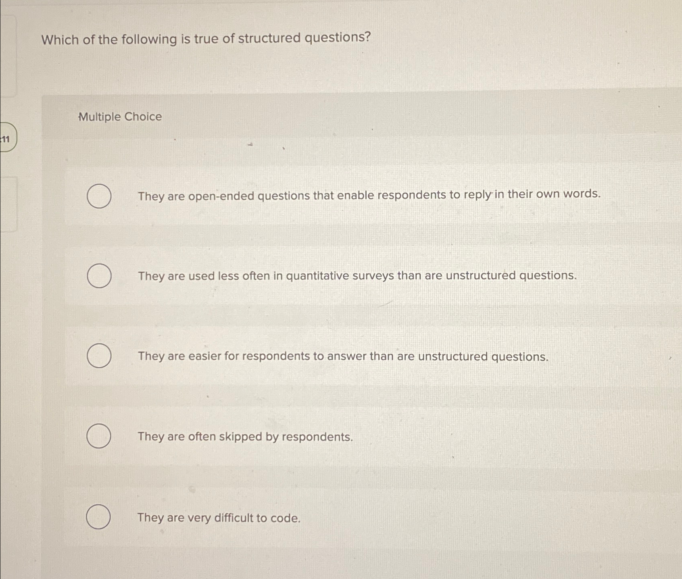Pick 'They are very difficult to code'
The image size is (682, 579).
[98, 517]
